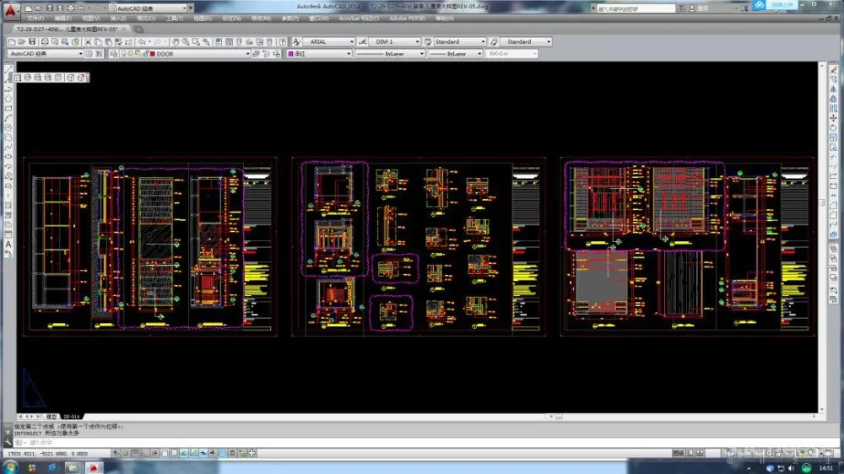The width and height of the screenshot is (844, 474).
Task: Open the DOOR layer dropdown
Action: click(x=201, y=53)
